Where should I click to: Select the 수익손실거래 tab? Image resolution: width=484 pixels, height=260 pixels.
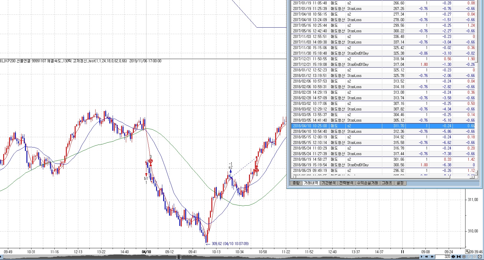367,183
